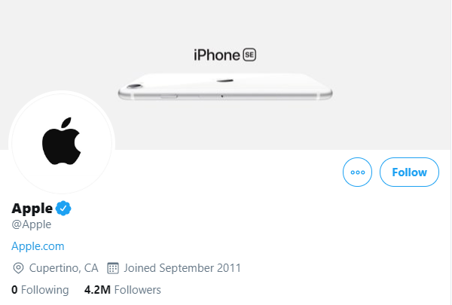Image resolution: width=452 pixels, height=305 pixels.
Task: Open the white iPhone product photo
Action: pos(225,87)
